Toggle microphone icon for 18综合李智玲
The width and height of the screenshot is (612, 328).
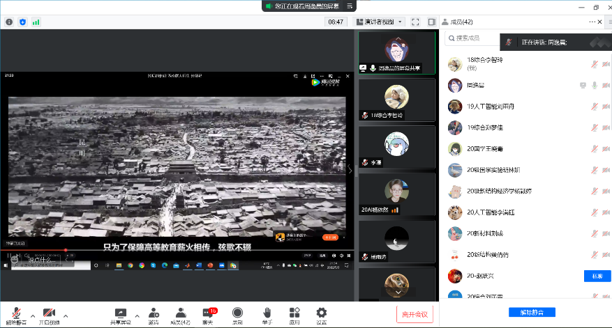[x=594, y=64]
